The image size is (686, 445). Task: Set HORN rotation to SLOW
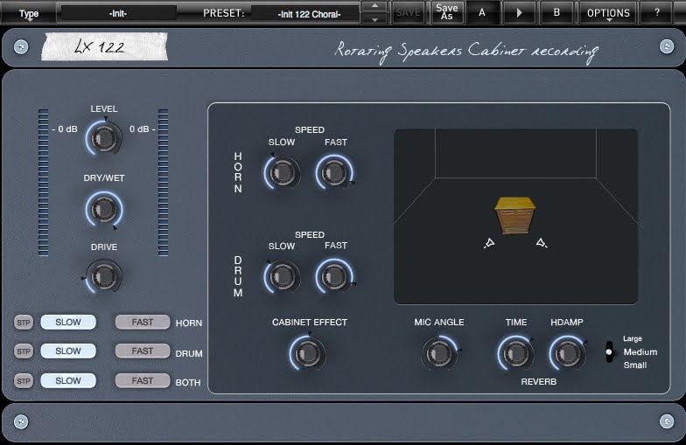point(68,322)
